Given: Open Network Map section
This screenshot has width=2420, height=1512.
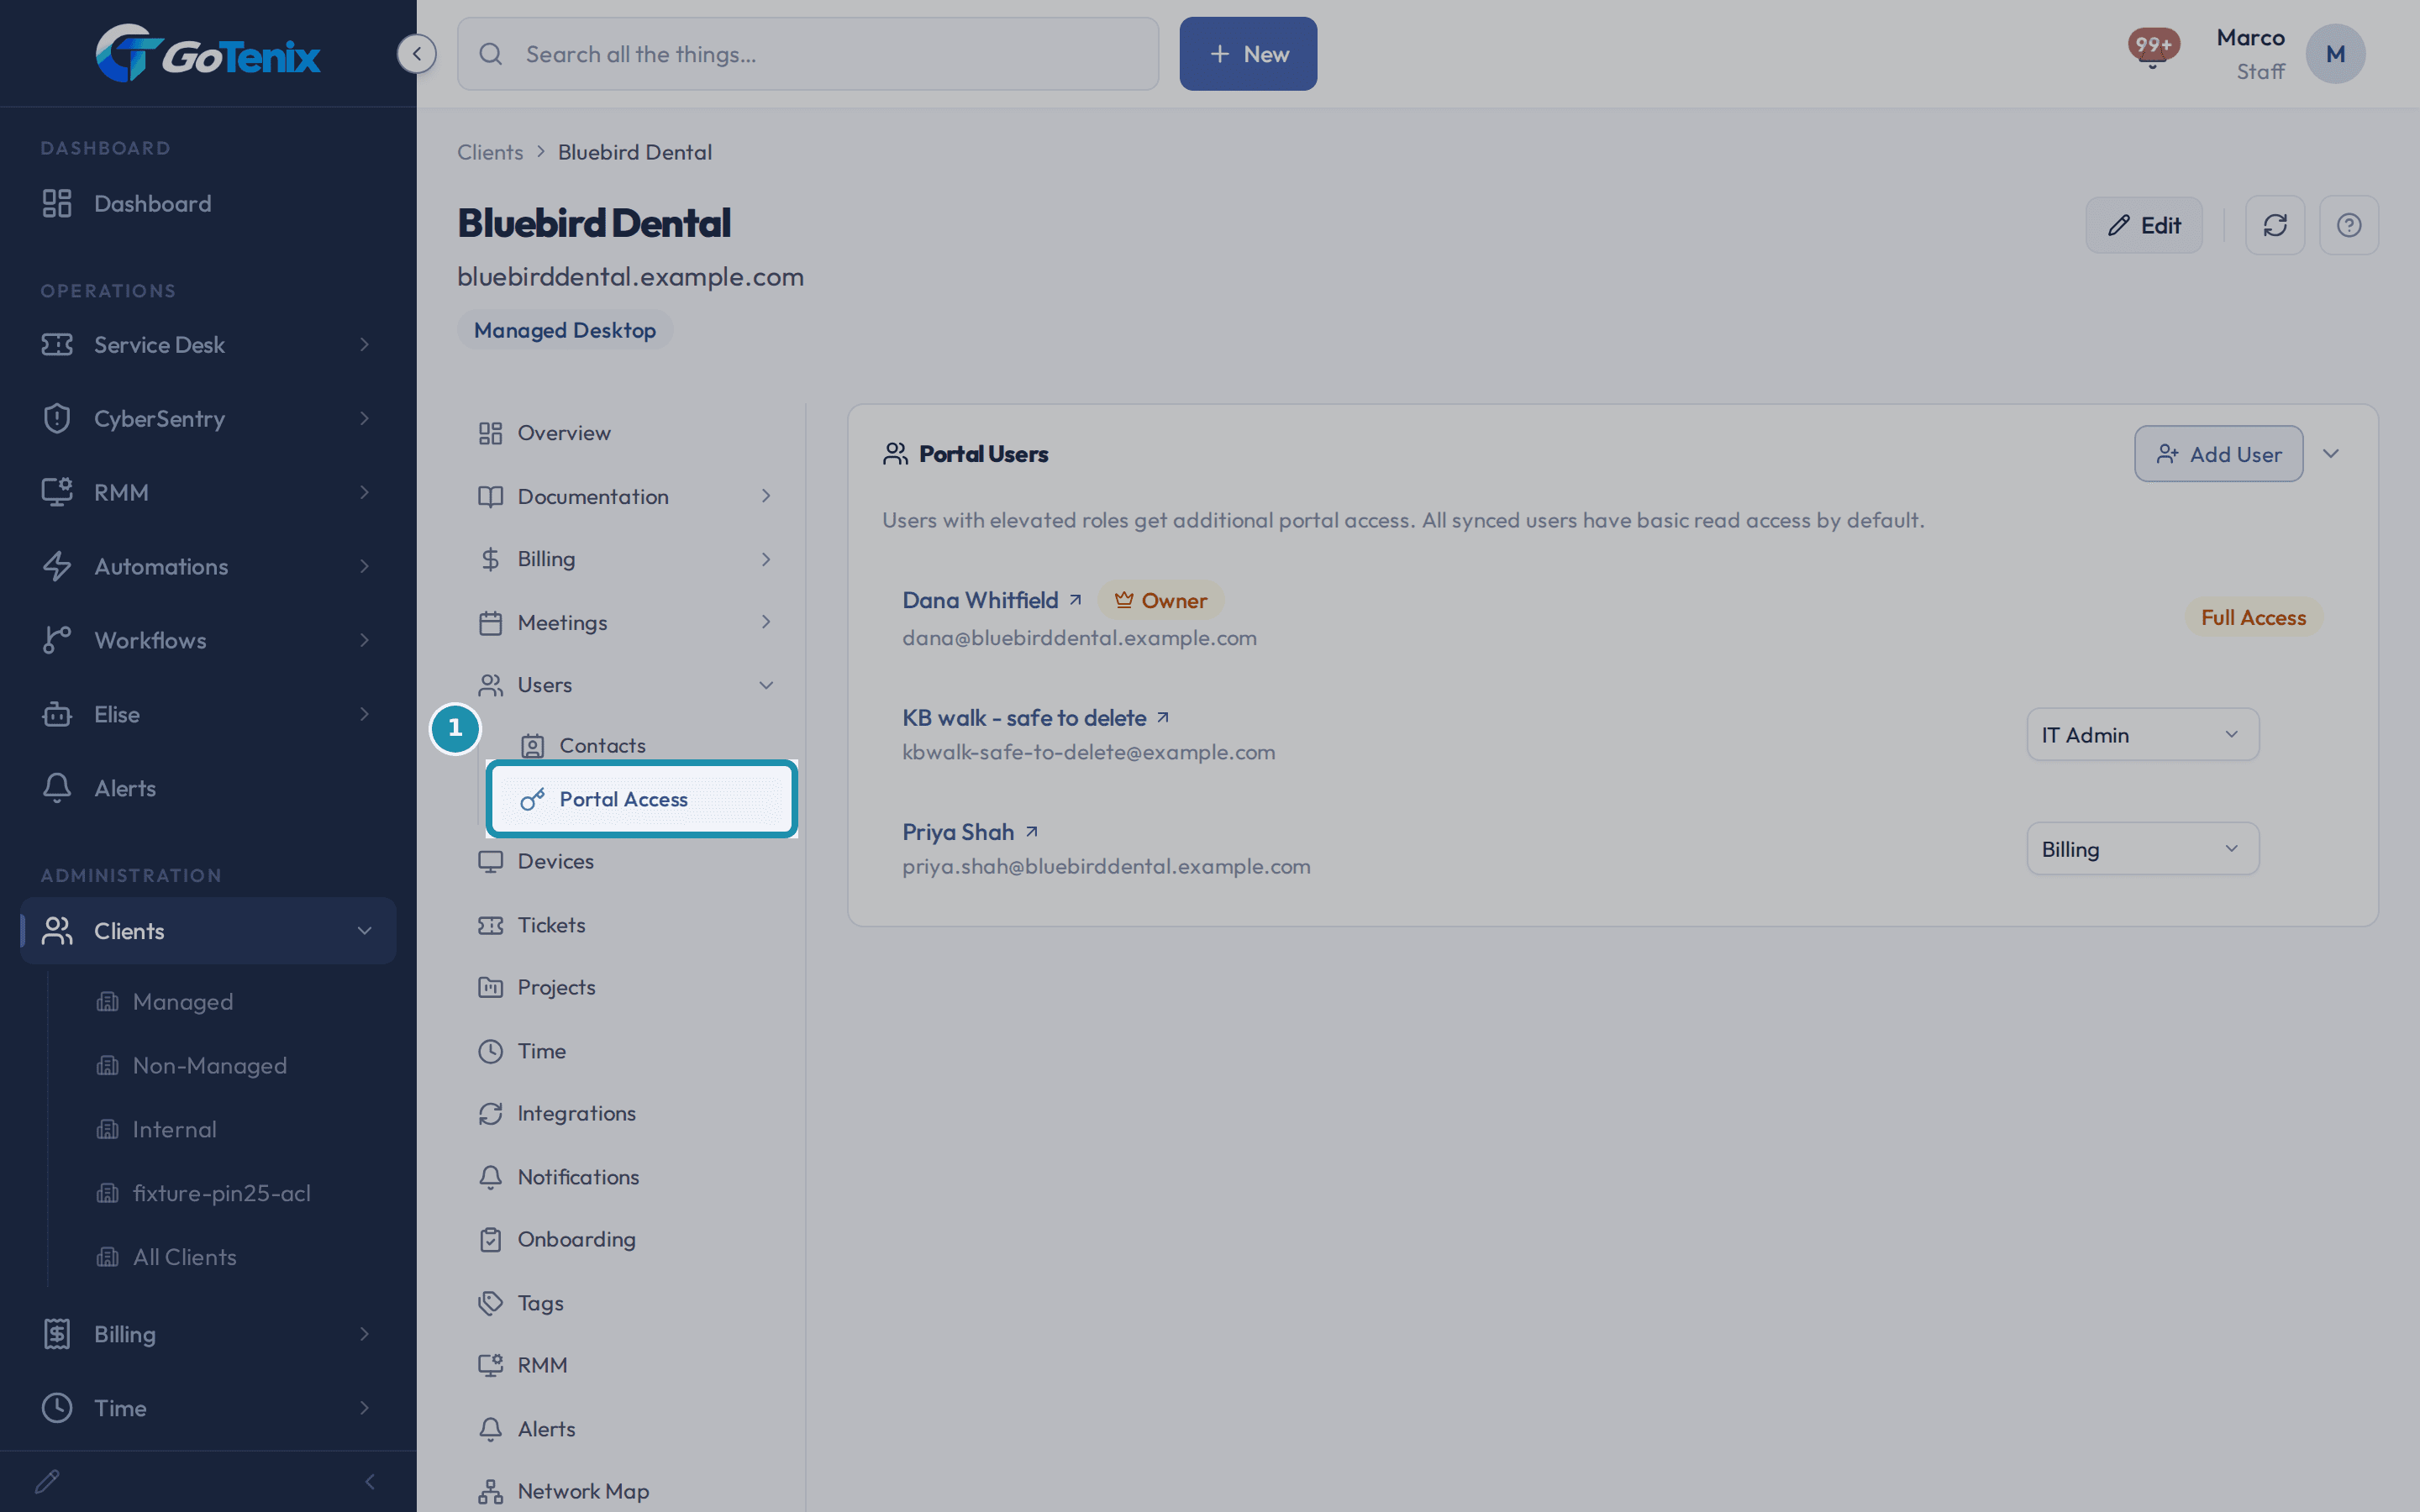Looking at the screenshot, I should (628, 1491).
